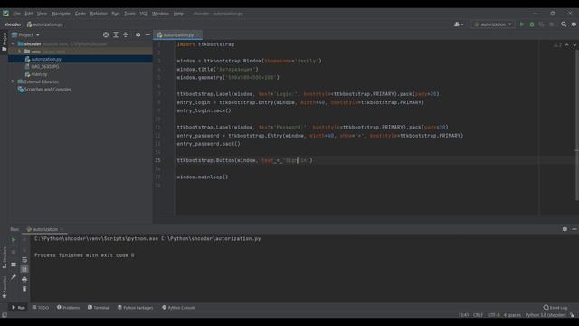The height and width of the screenshot is (326, 579).
Task: Open the Window menu
Action: click(161, 14)
